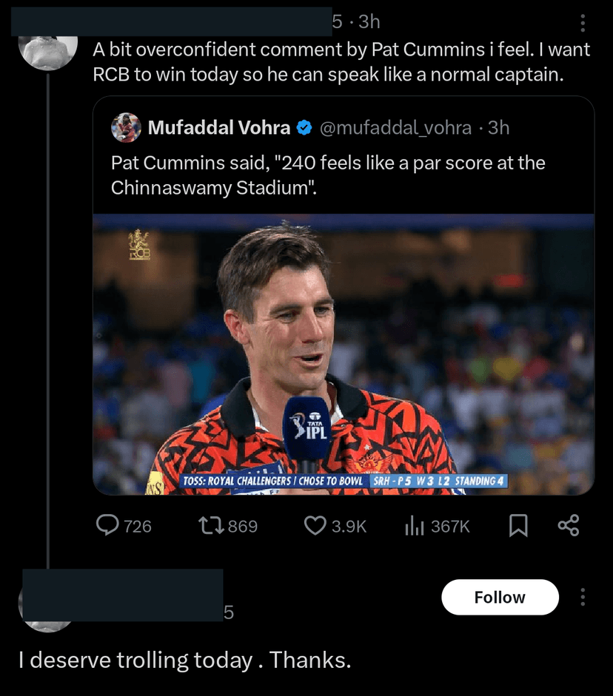Open the @mufaddal_vohra handle

pos(395,128)
